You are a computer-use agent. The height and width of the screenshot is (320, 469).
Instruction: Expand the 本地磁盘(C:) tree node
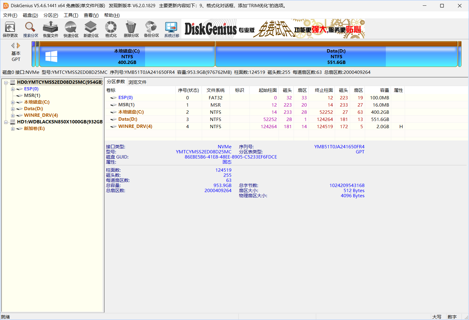(13, 102)
